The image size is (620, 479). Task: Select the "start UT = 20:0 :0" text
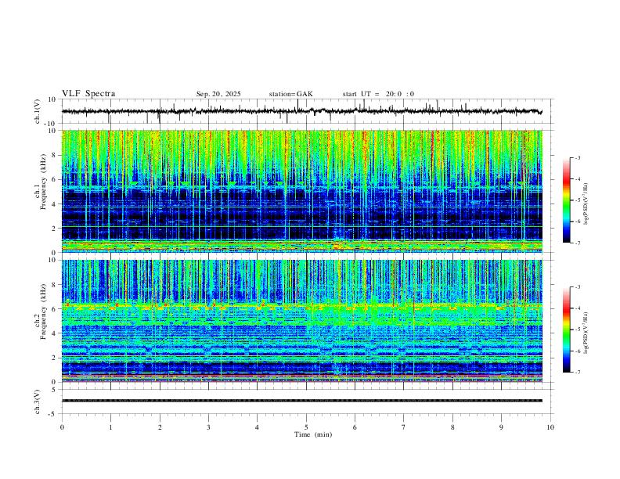pyautogui.click(x=378, y=94)
